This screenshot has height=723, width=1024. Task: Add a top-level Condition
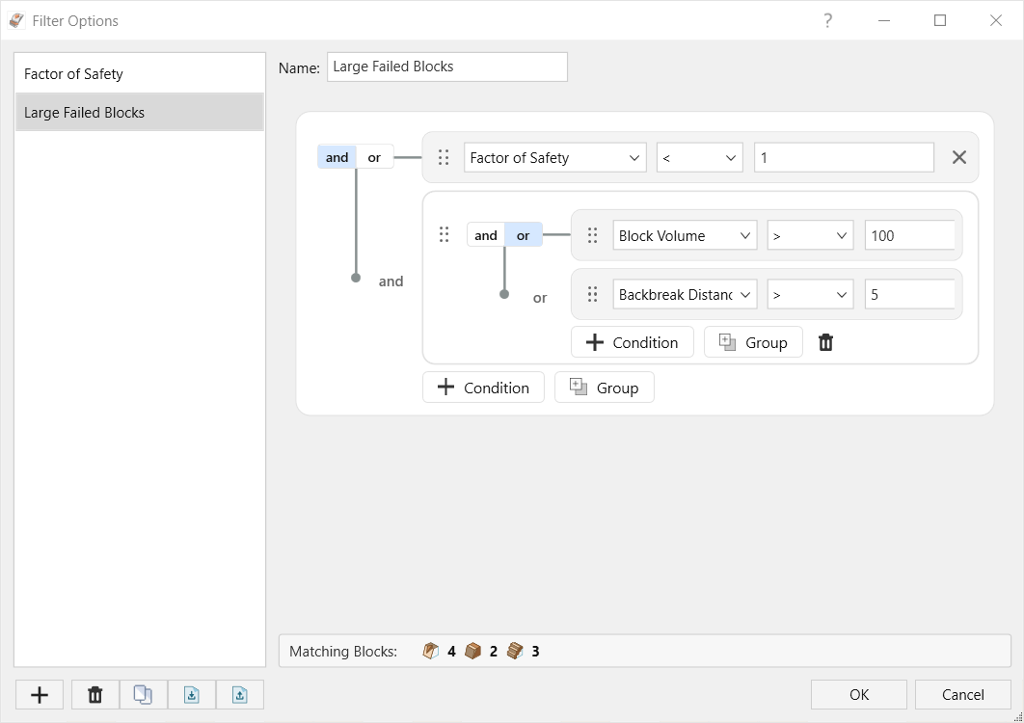click(x=483, y=388)
